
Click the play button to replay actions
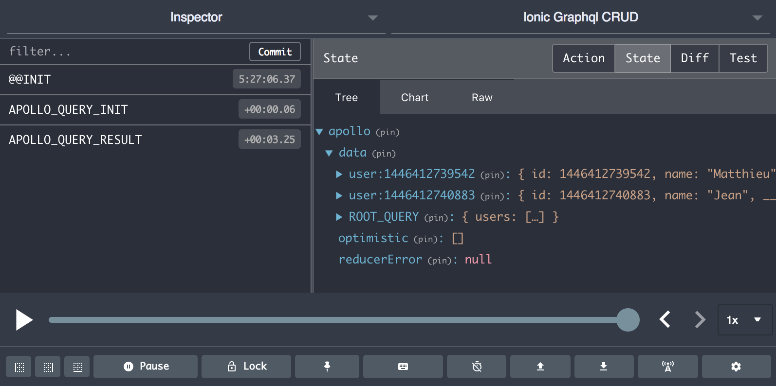click(24, 320)
